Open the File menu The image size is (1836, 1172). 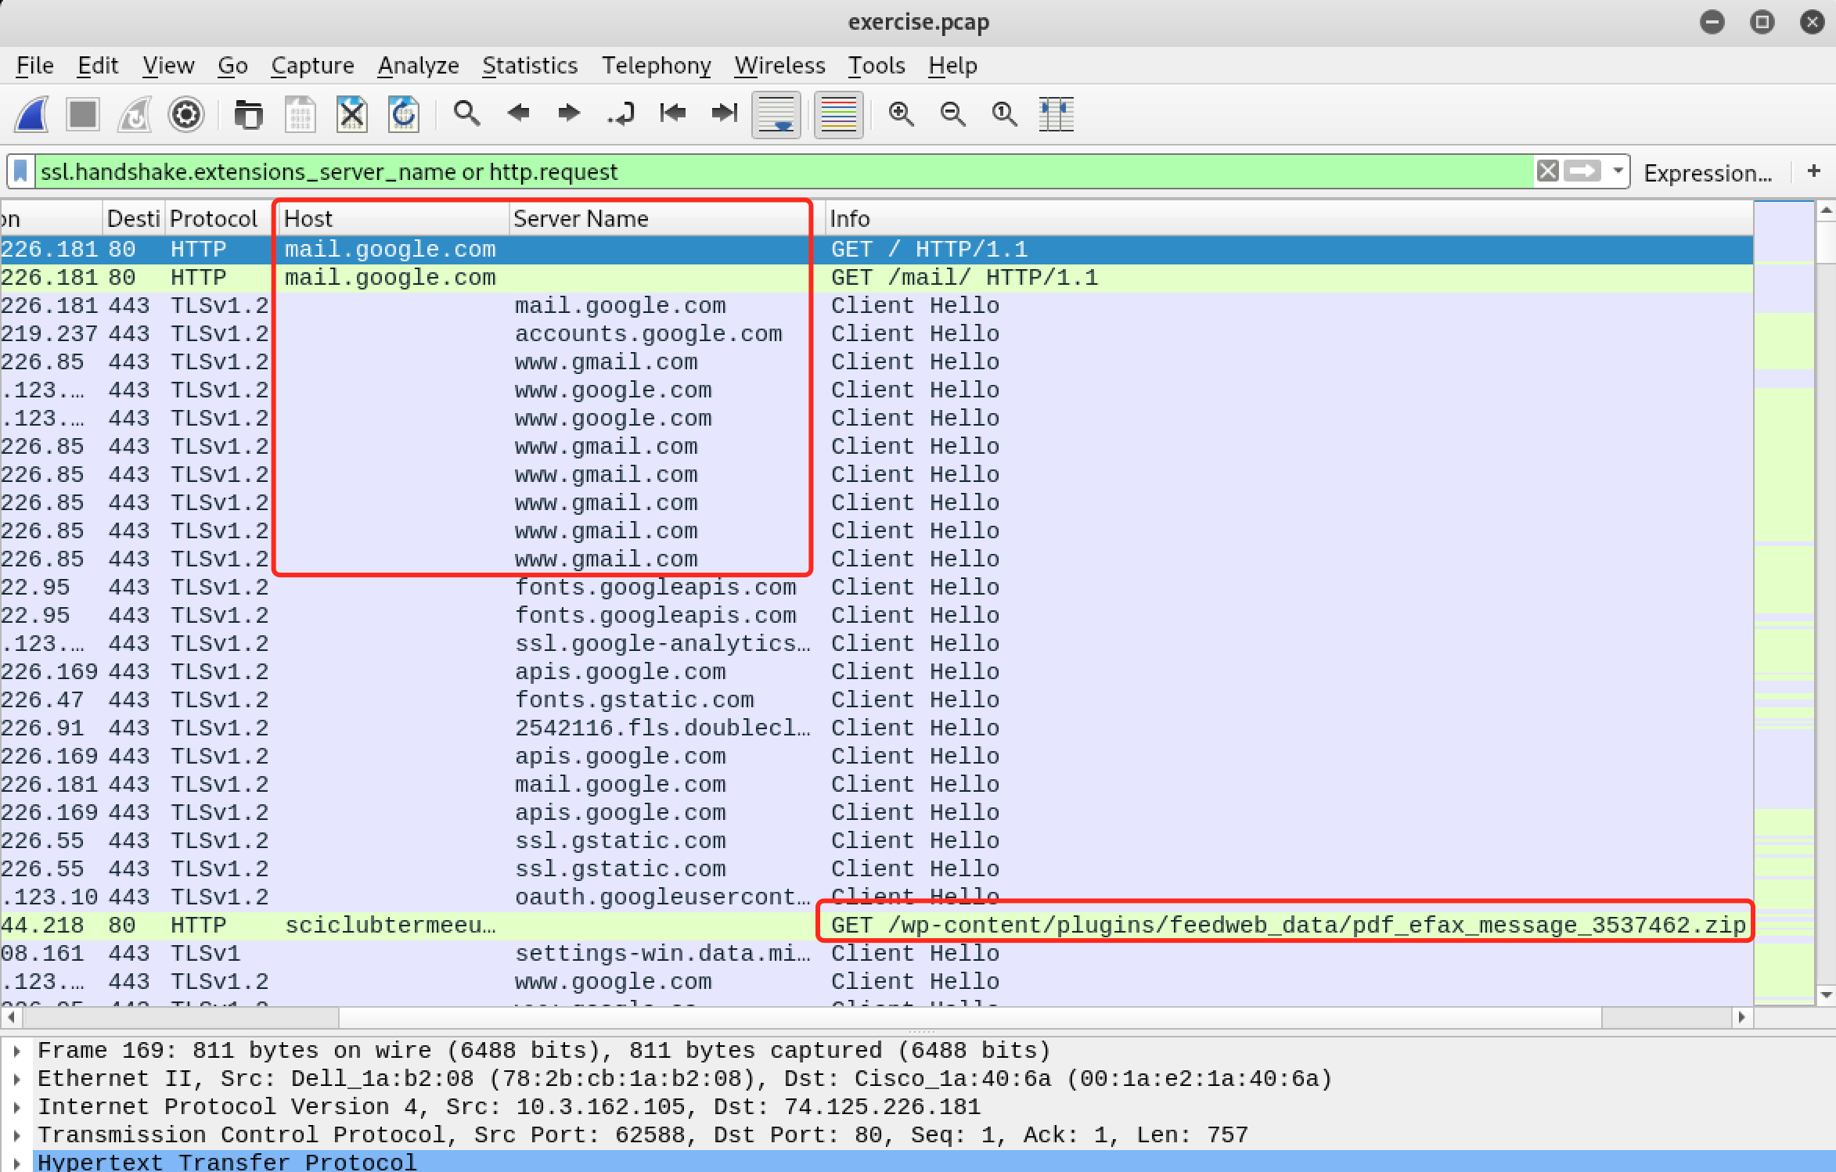pos(35,66)
